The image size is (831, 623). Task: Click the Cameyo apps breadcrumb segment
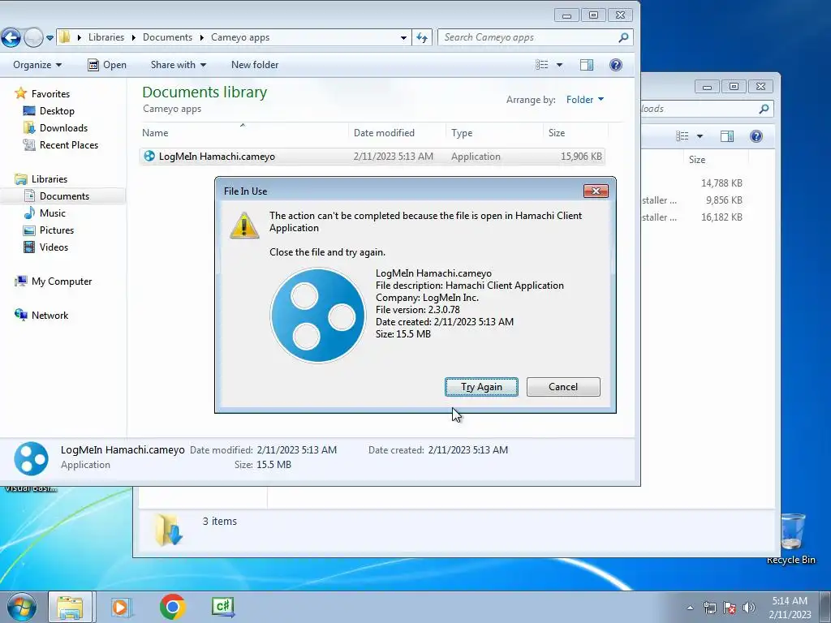pos(240,37)
